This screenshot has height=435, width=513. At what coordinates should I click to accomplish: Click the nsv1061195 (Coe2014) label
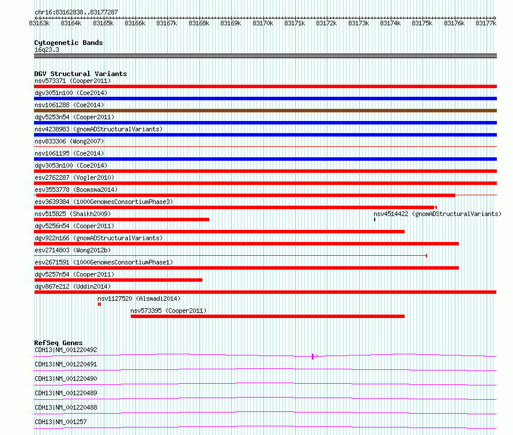tap(69, 153)
